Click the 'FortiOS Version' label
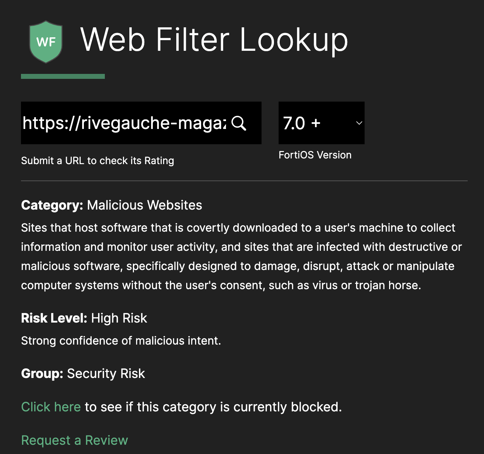The image size is (484, 454). coord(315,155)
